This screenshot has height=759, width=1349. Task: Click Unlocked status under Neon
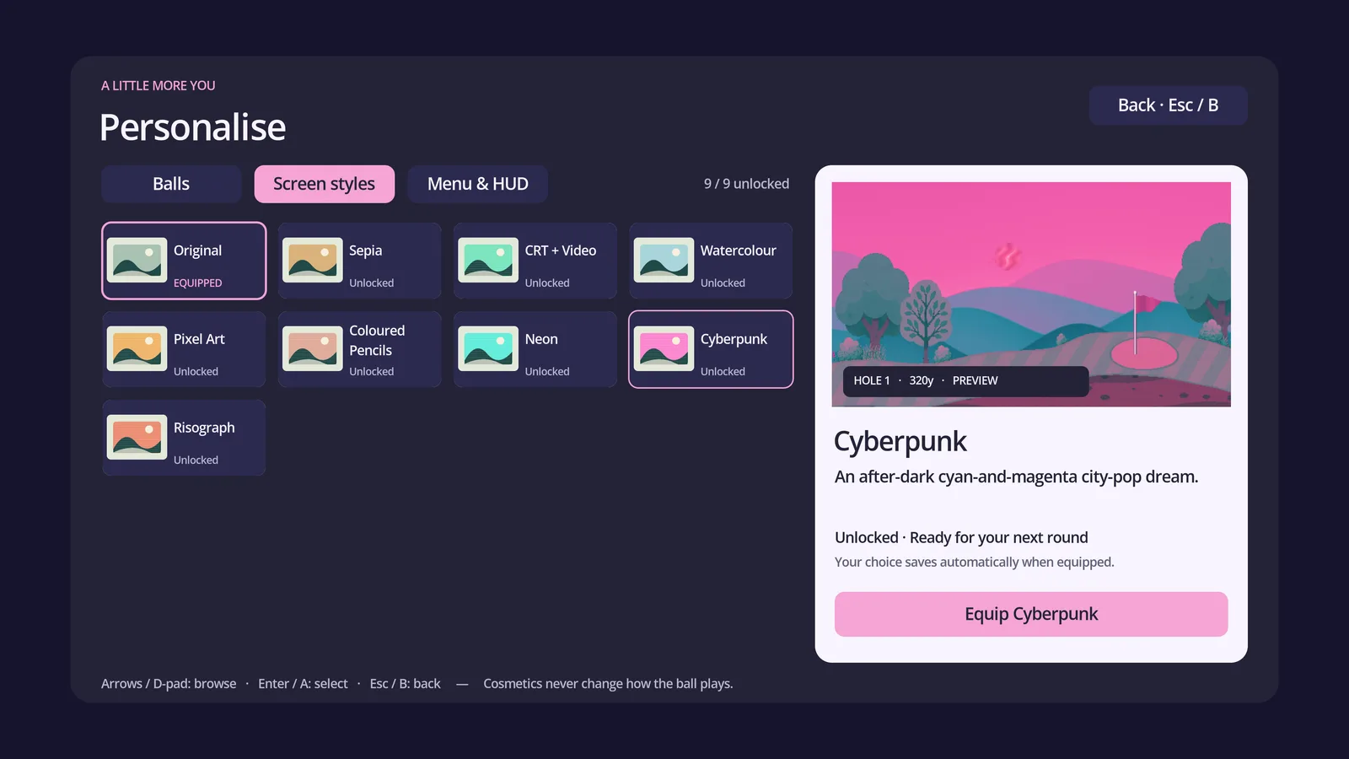tap(547, 372)
